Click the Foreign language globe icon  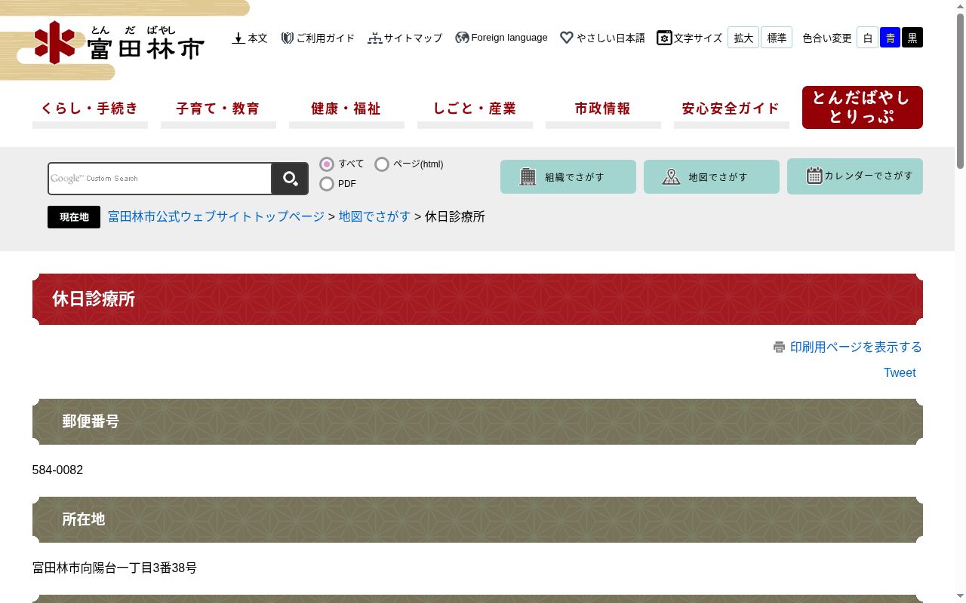click(x=462, y=38)
